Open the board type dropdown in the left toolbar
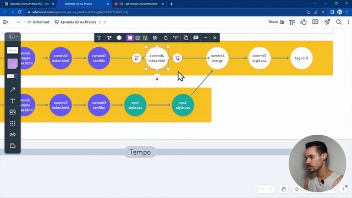Viewport: 352px width, 198px height. click(13, 37)
